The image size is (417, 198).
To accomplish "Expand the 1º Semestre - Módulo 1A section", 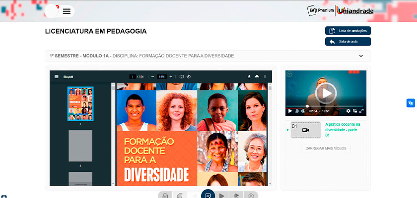I will 361,56.
